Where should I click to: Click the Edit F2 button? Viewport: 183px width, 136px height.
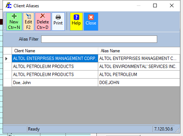point(28,22)
